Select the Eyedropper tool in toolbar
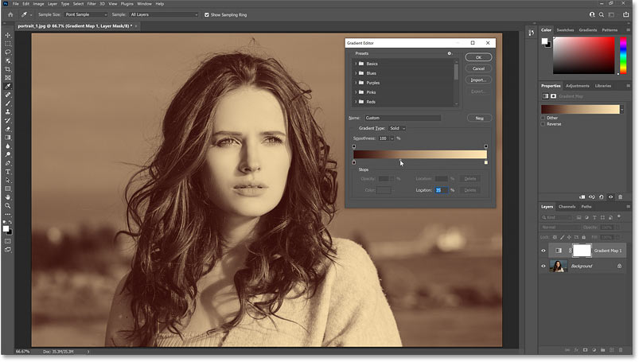The height and width of the screenshot is (362, 639). click(8, 87)
